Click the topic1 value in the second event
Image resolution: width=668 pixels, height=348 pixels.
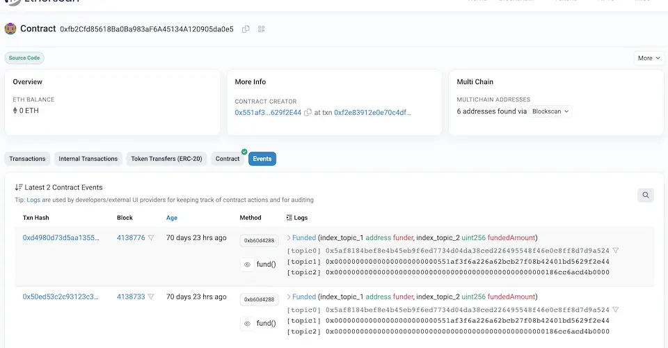(468, 320)
